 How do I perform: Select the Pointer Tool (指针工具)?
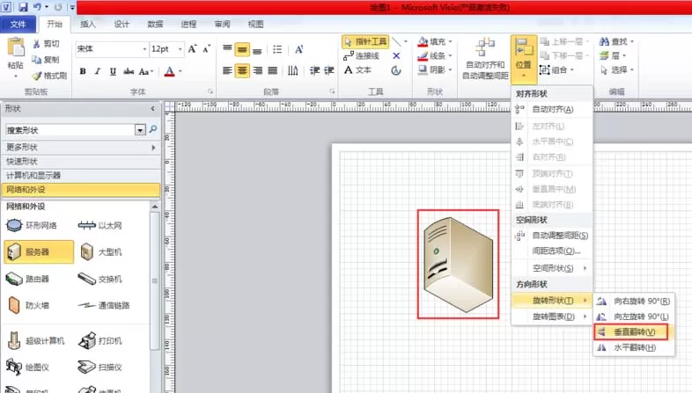click(x=365, y=42)
